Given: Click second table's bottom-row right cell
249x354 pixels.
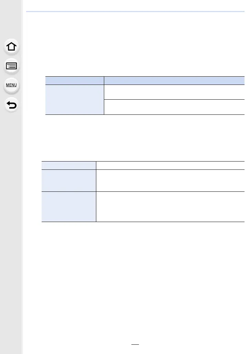Looking at the screenshot, I should click(170, 207).
